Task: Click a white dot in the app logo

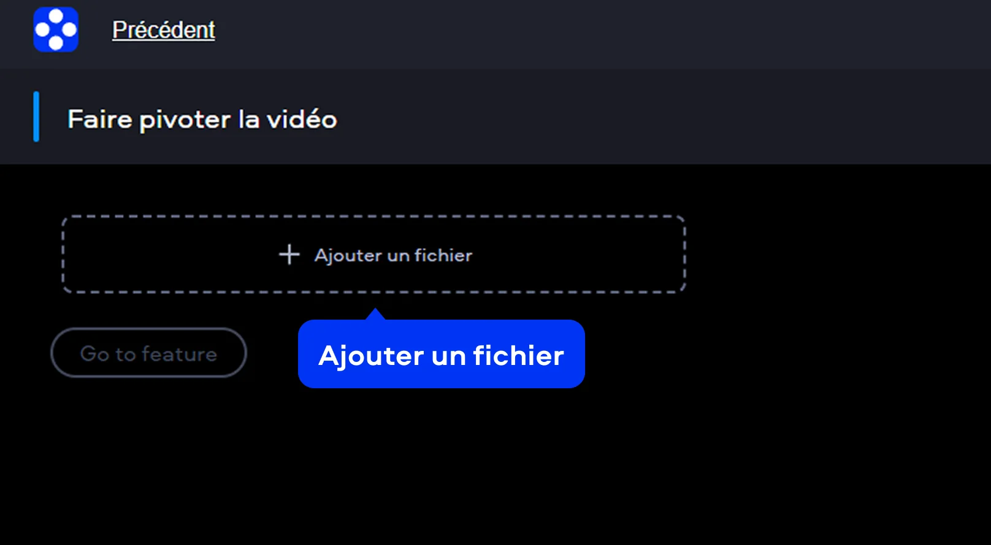Action: (x=56, y=16)
